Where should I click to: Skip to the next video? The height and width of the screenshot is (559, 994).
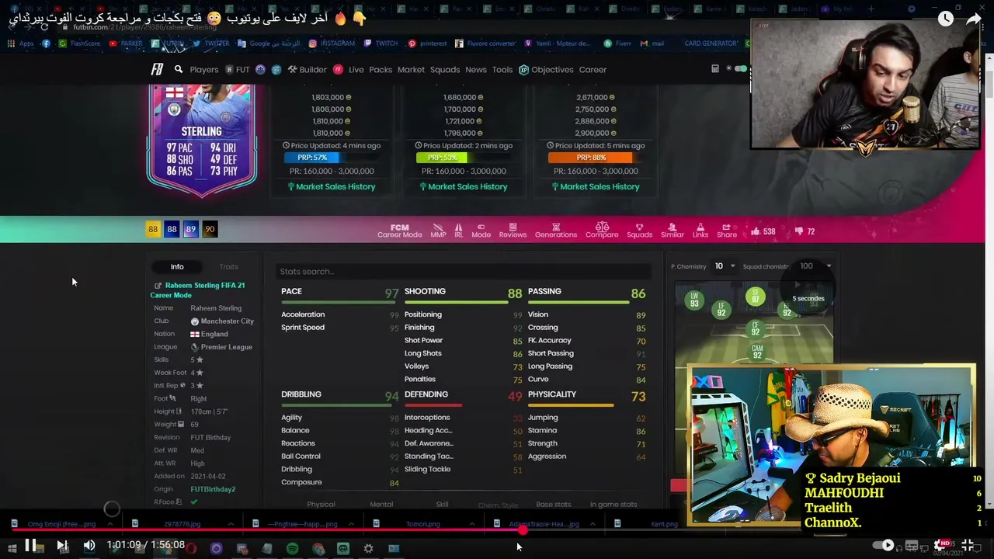[61, 545]
